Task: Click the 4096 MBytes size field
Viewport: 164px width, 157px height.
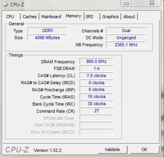Action: [47, 38]
